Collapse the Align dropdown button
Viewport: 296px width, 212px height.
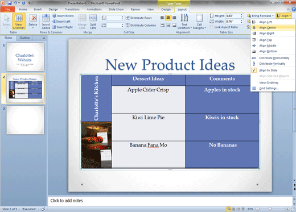[283, 16]
